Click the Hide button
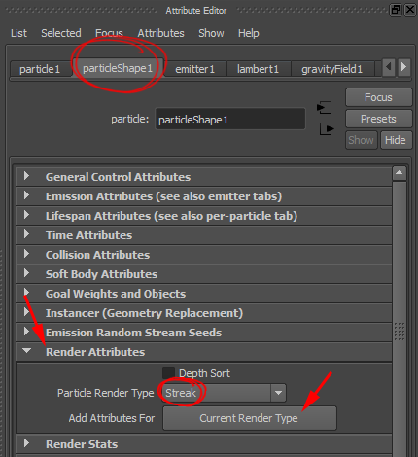Screen dimensions: 418x457 (x=396, y=140)
